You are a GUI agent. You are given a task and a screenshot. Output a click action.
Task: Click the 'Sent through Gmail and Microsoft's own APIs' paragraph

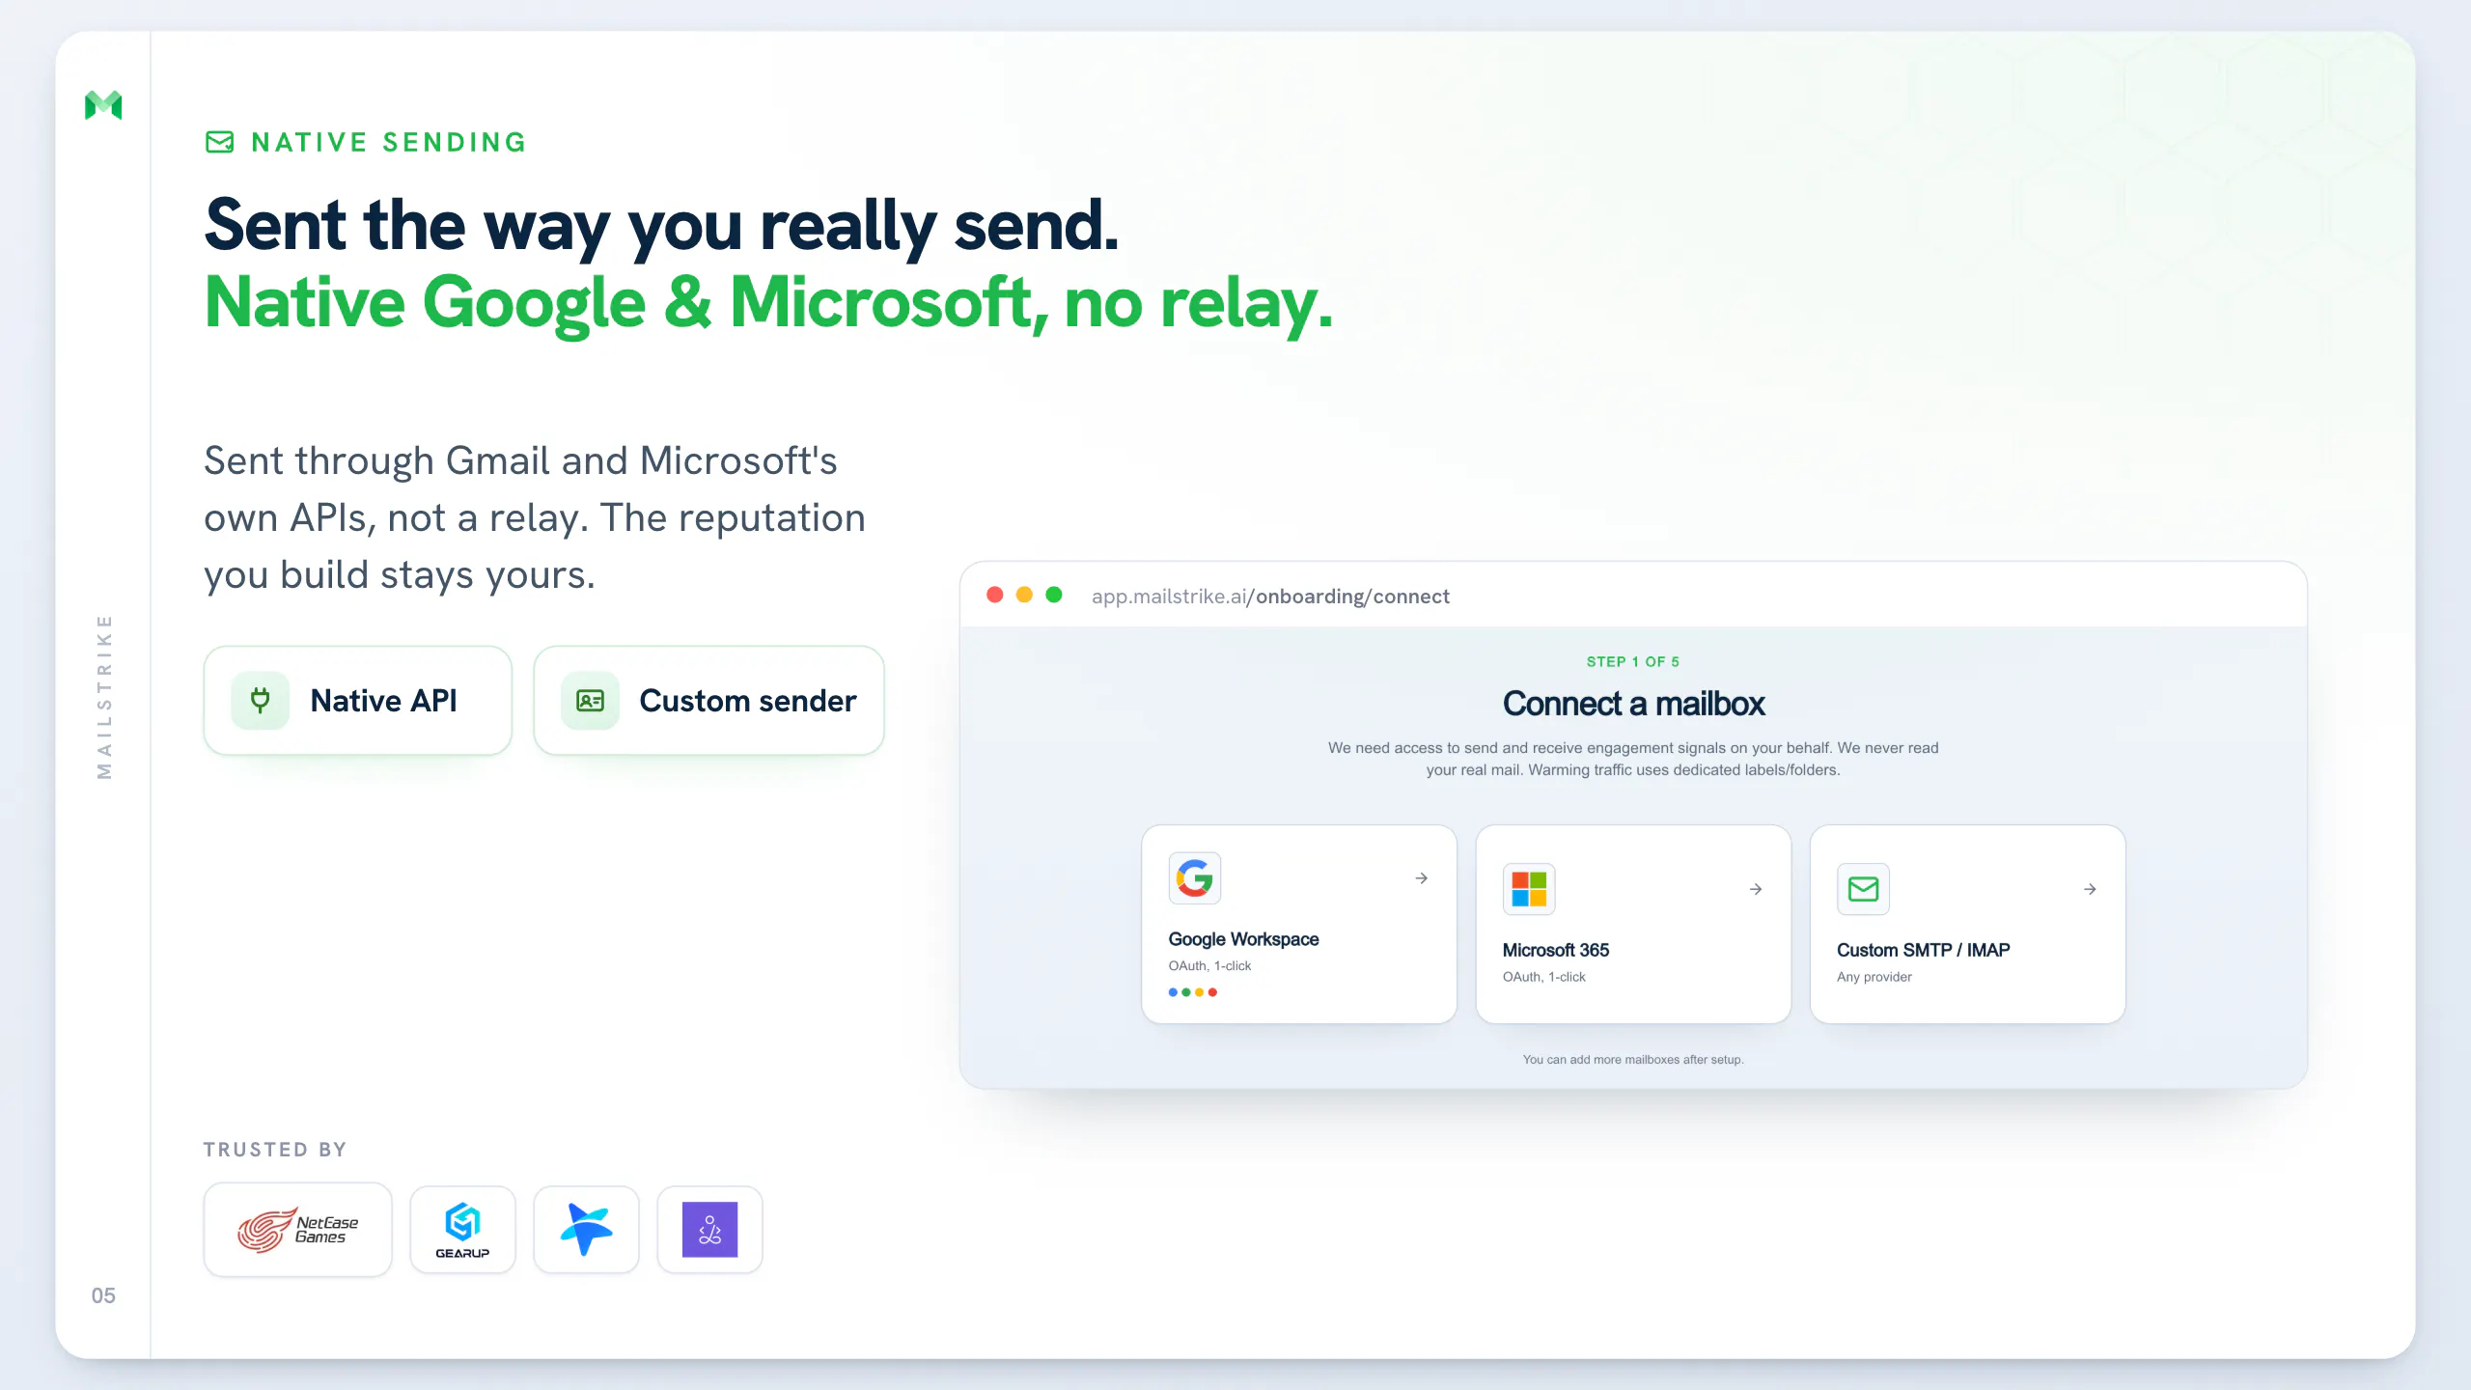(535, 518)
